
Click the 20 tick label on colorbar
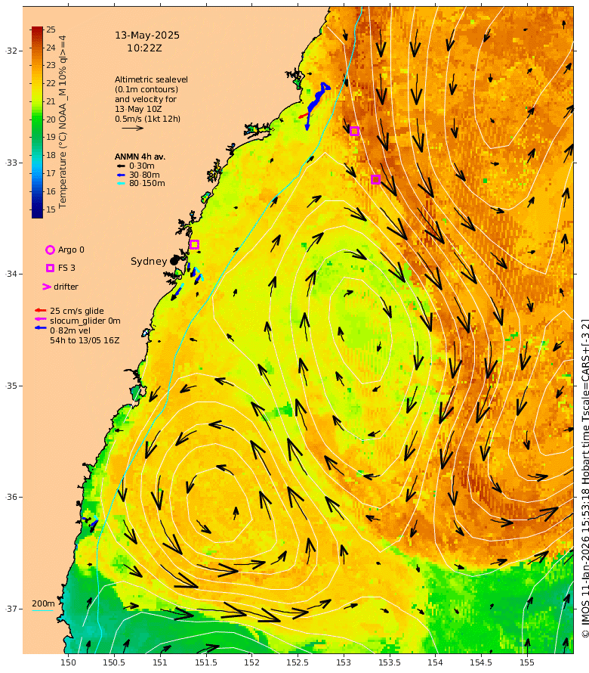pyautogui.click(x=51, y=119)
